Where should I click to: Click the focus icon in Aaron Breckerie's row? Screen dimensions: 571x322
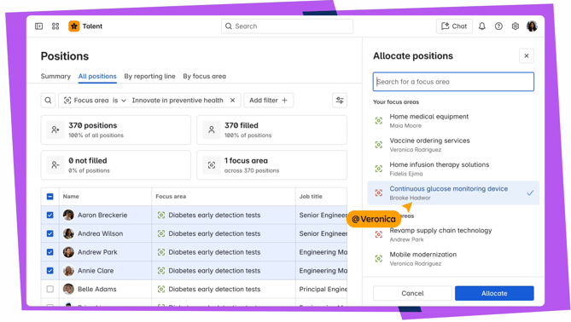coord(161,216)
